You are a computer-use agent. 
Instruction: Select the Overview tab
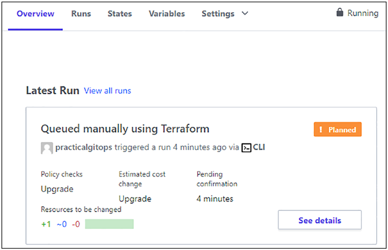pos(36,14)
